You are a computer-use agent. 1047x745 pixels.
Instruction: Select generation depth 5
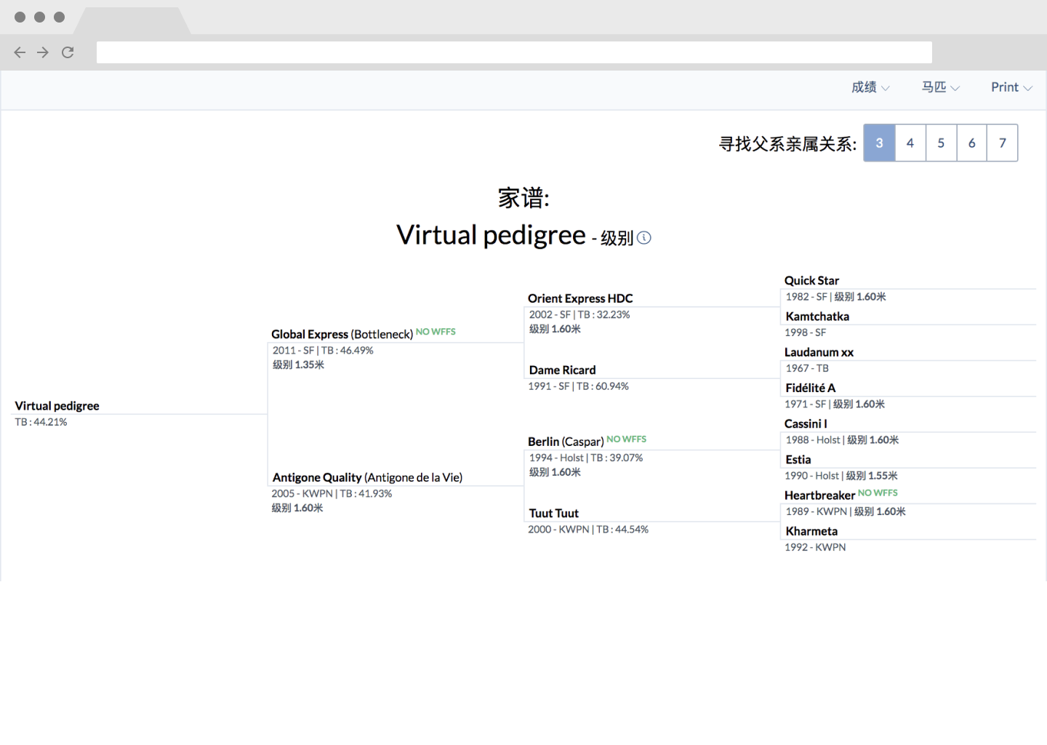point(941,143)
